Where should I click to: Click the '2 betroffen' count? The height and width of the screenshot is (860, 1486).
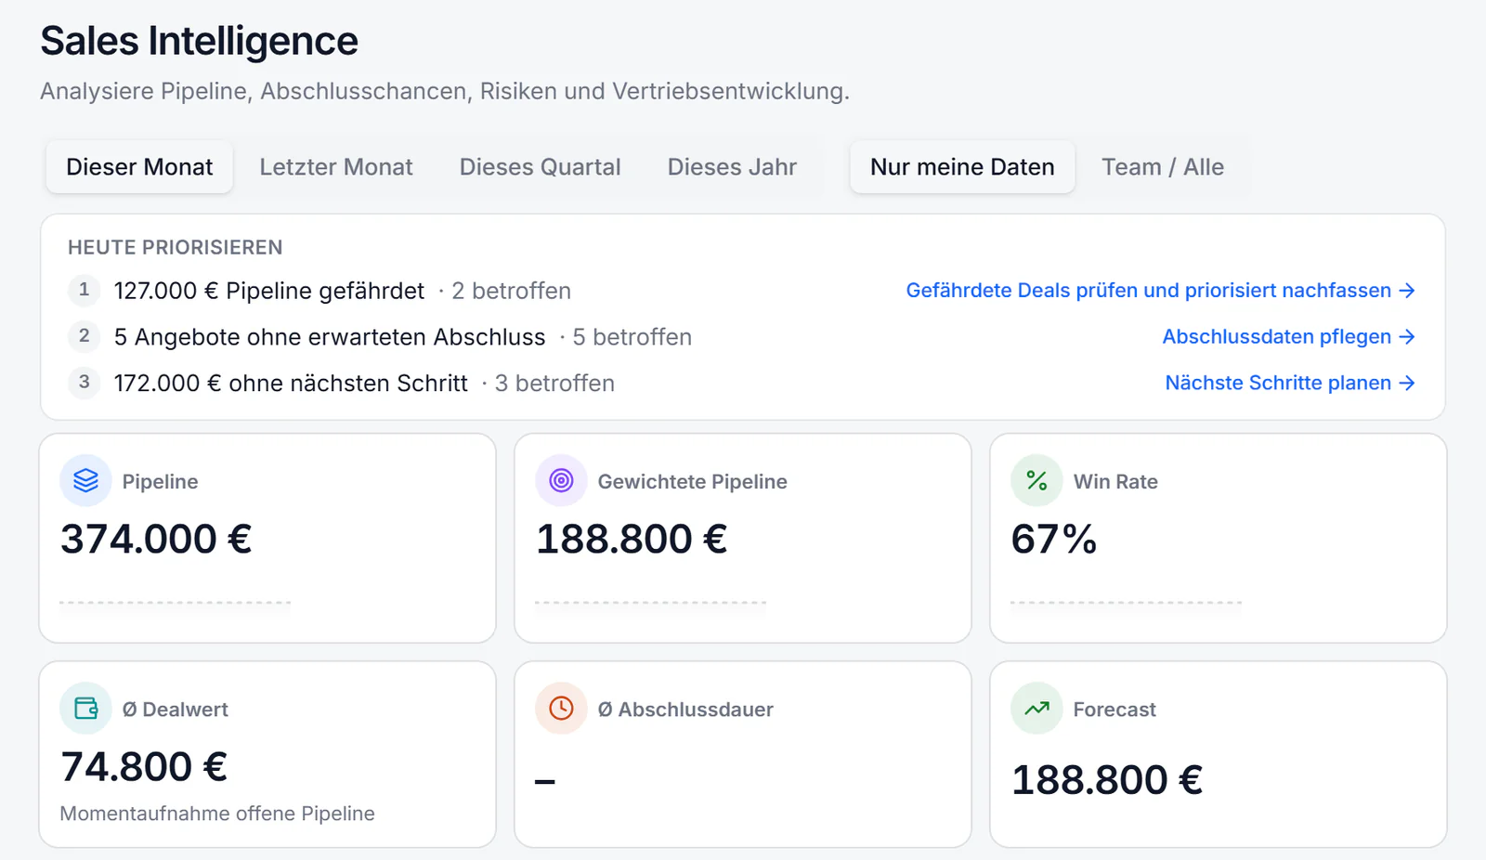click(x=511, y=291)
